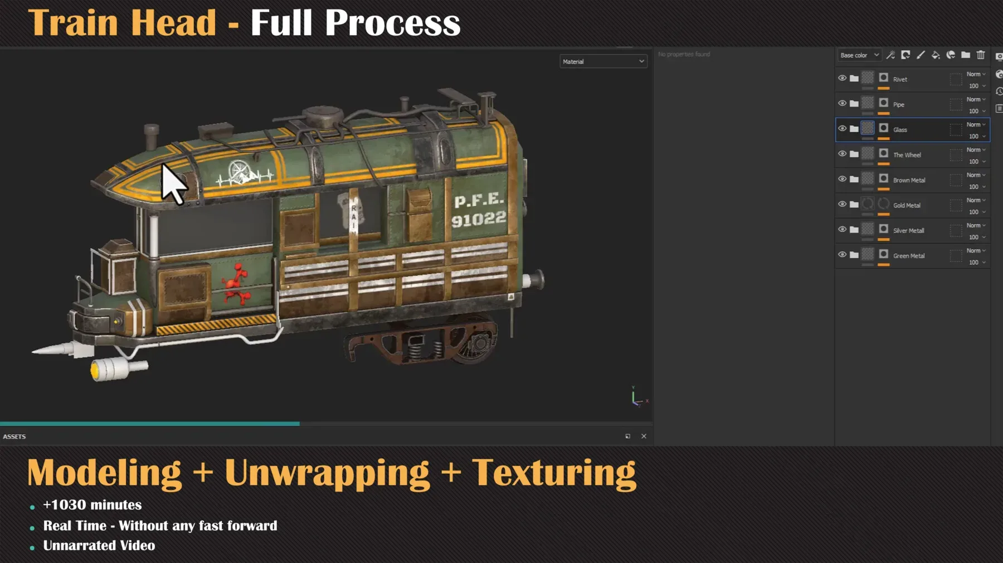The height and width of the screenshot is (563, 1003).
Task: Close the Assets panel
Action: 644,436
